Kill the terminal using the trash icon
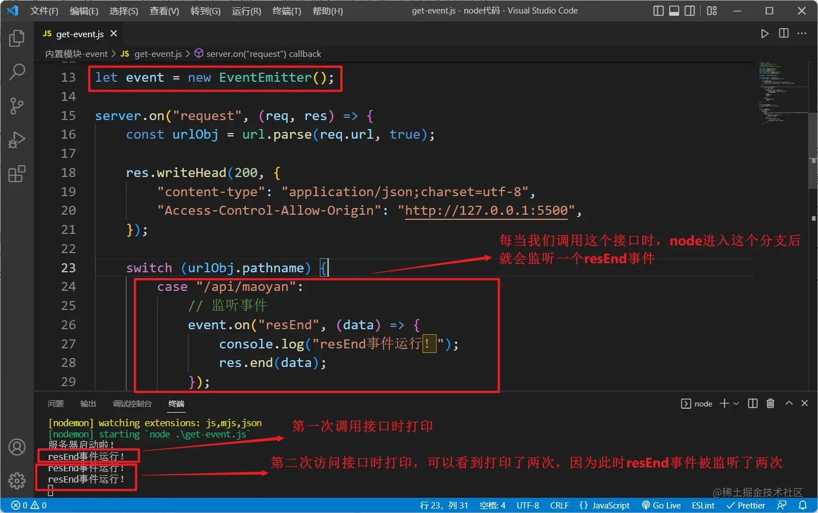 [x=771, y=403]
